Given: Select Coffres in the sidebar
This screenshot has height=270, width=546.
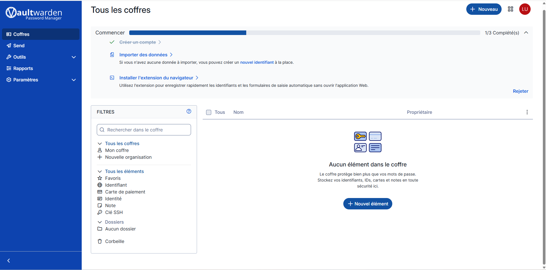Looking at the screenshot, I should (21, 34).
